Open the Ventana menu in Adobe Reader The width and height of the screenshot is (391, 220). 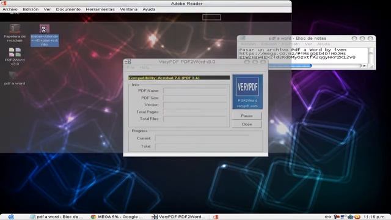click(x=129, y=9)
